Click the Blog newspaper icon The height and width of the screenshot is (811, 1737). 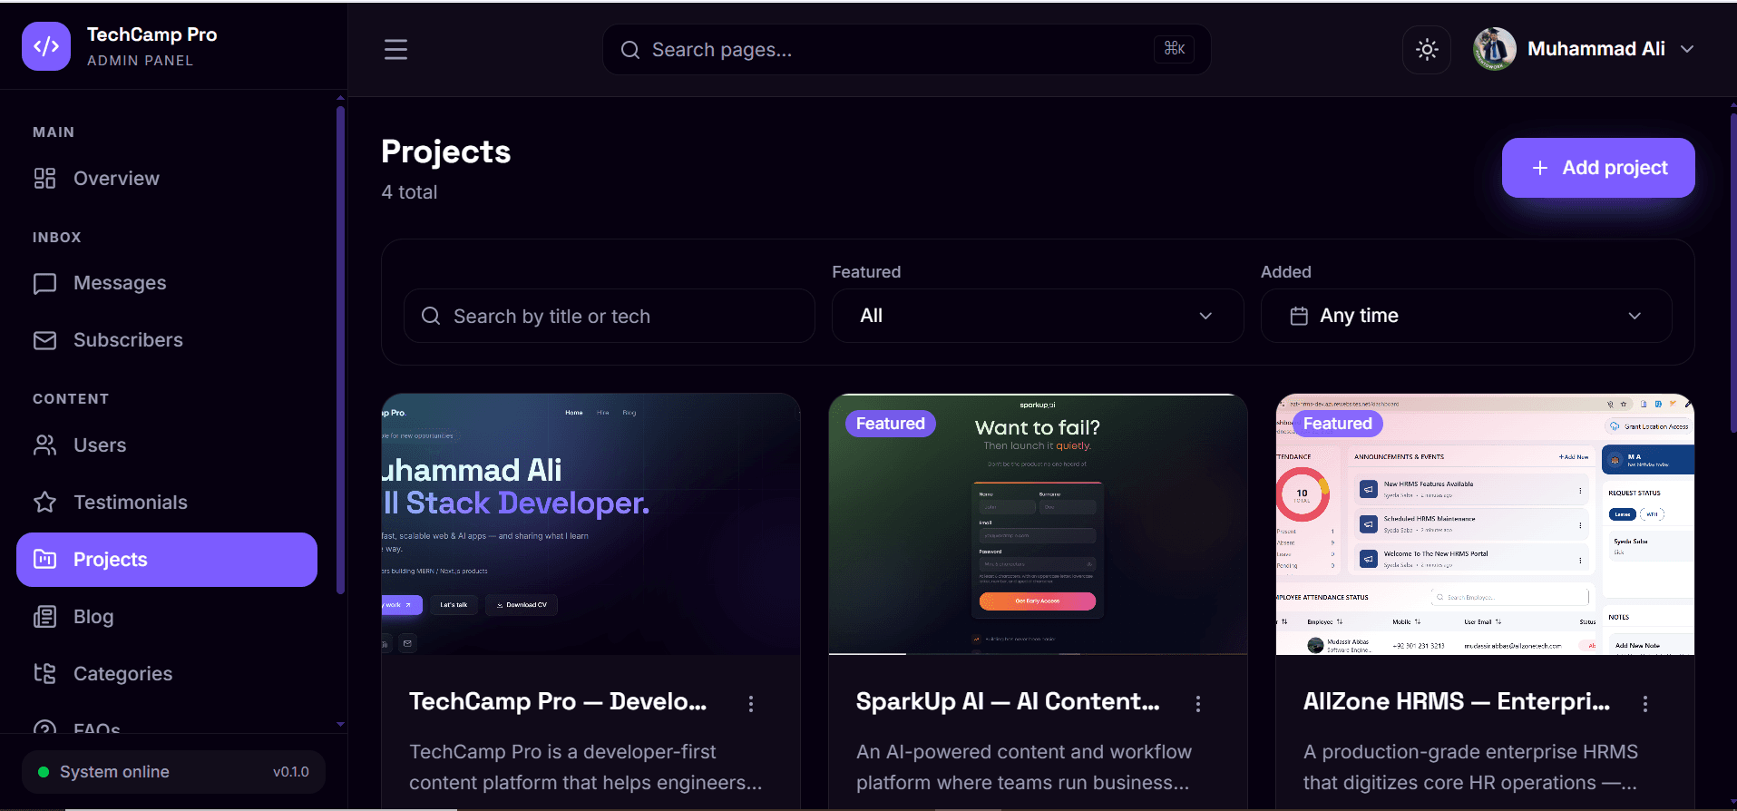coord(44,617)
